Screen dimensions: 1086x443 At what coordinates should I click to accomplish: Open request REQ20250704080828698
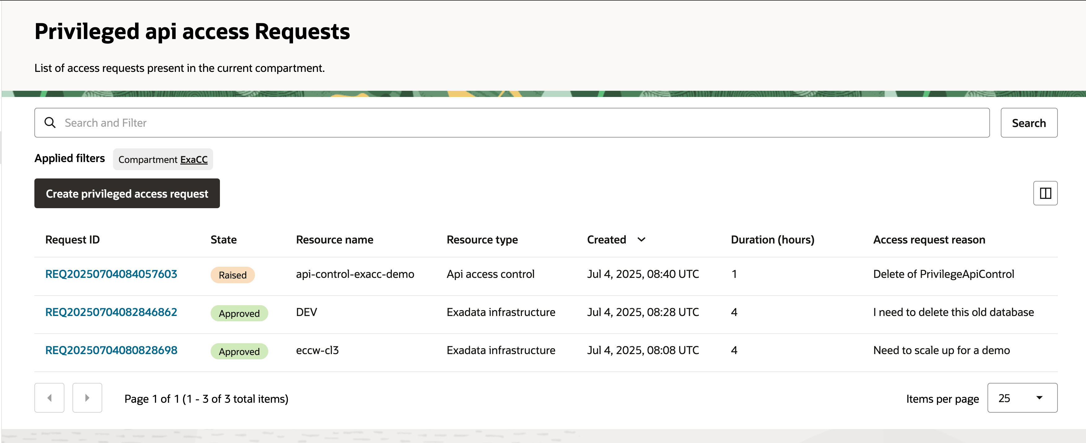click(111, 350)
